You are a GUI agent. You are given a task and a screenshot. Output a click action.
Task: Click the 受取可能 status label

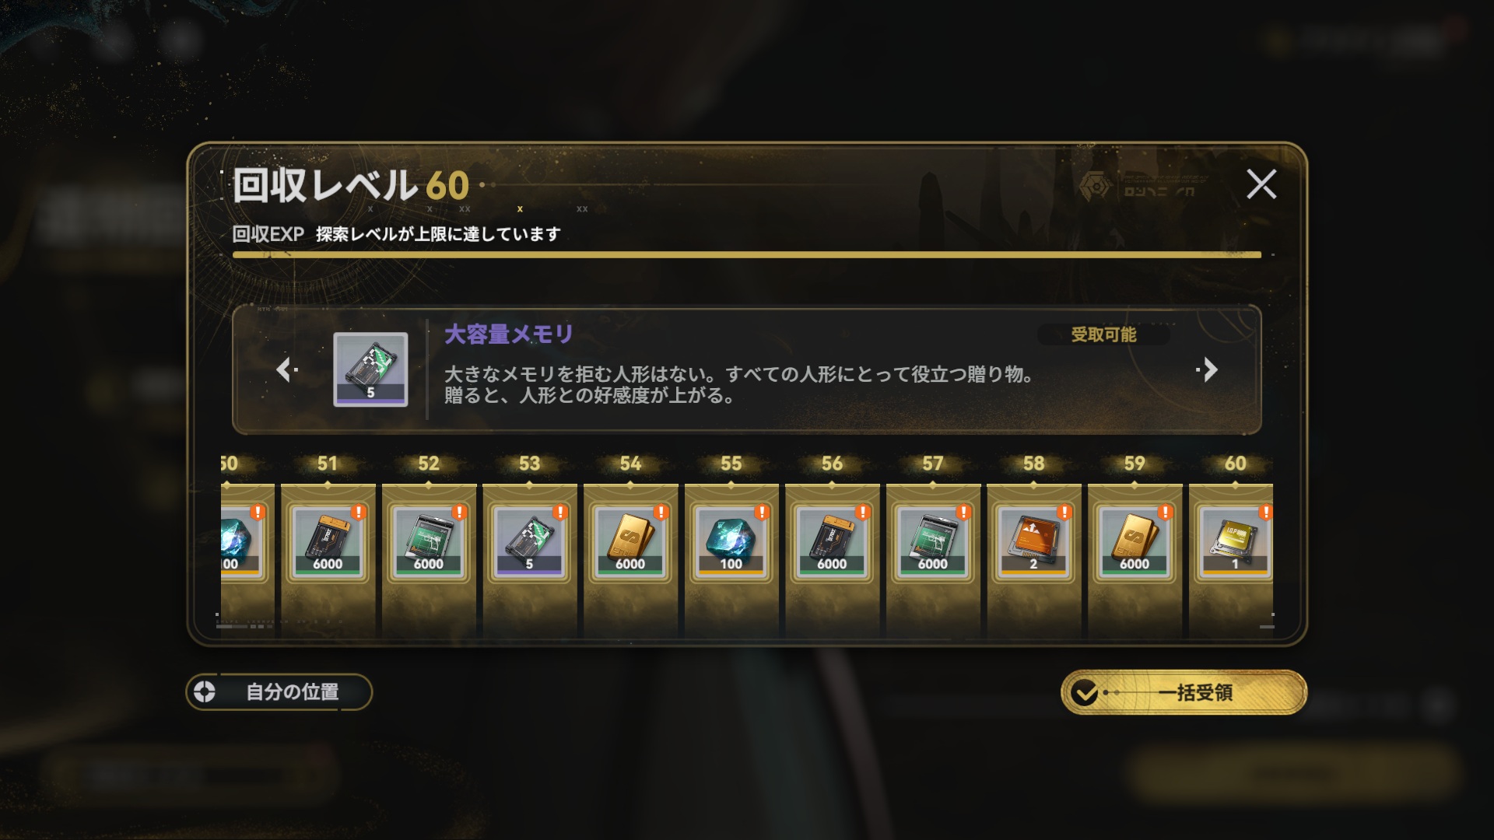(1103, 334)
